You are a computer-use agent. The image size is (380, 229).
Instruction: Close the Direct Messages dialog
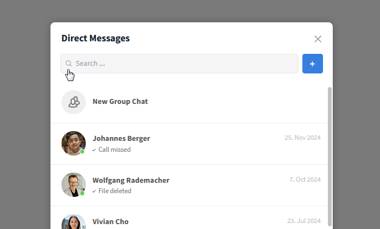click(318, 39)
